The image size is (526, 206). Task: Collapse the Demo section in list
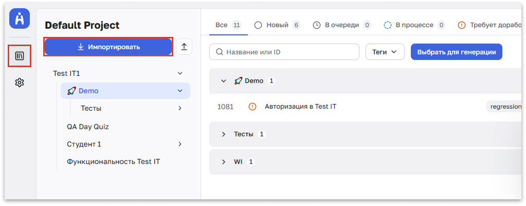point(224,81)
